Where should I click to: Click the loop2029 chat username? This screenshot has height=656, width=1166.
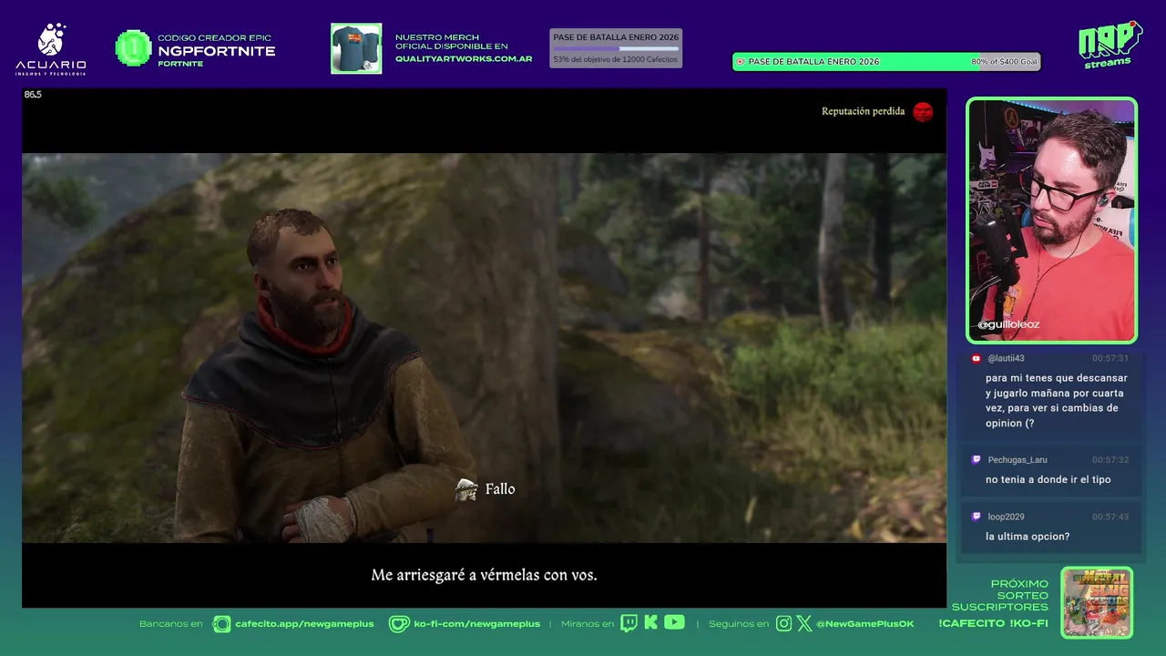point(1006,517)
